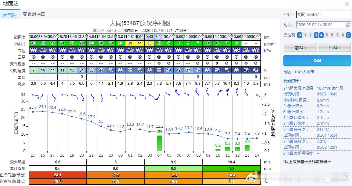Close the 地面站 panel with the X
Viewport: 352px width, 186px height.
coord(347,4)
